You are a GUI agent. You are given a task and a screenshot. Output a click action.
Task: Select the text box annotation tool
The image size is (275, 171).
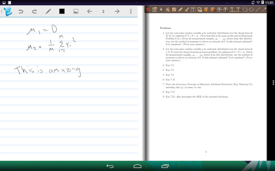(193, 9)
